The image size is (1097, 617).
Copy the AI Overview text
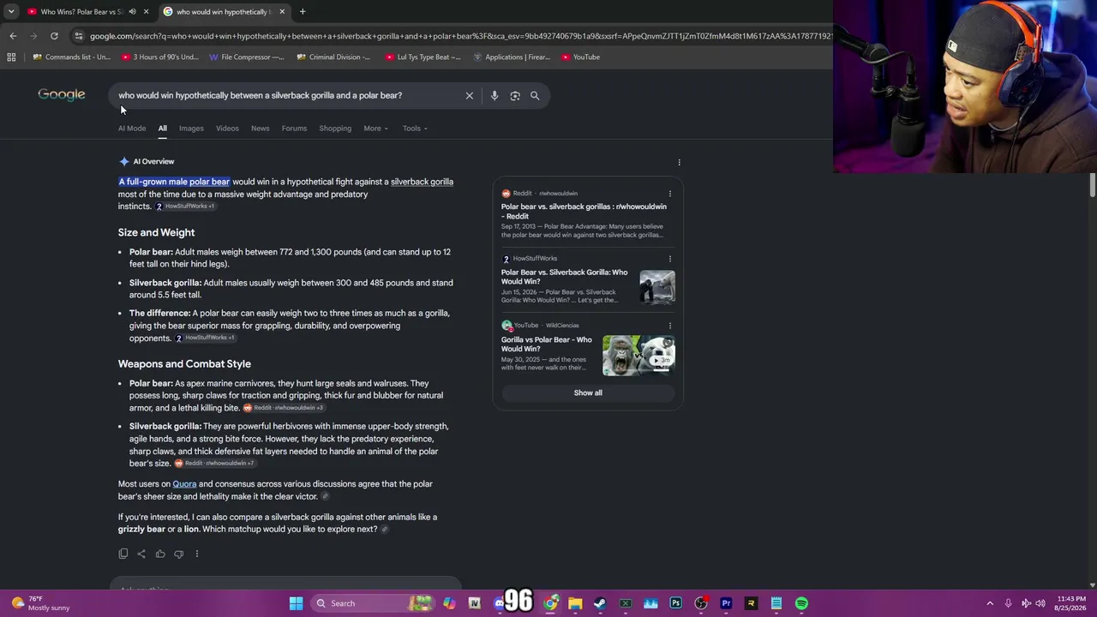tap(123, 554)
